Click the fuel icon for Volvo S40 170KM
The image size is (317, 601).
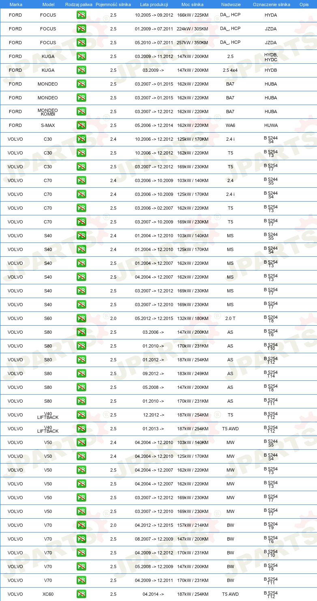[x=81, y=249]
